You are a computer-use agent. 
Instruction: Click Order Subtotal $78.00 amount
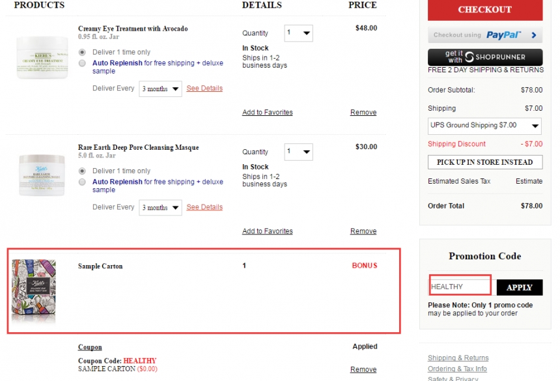531,90
